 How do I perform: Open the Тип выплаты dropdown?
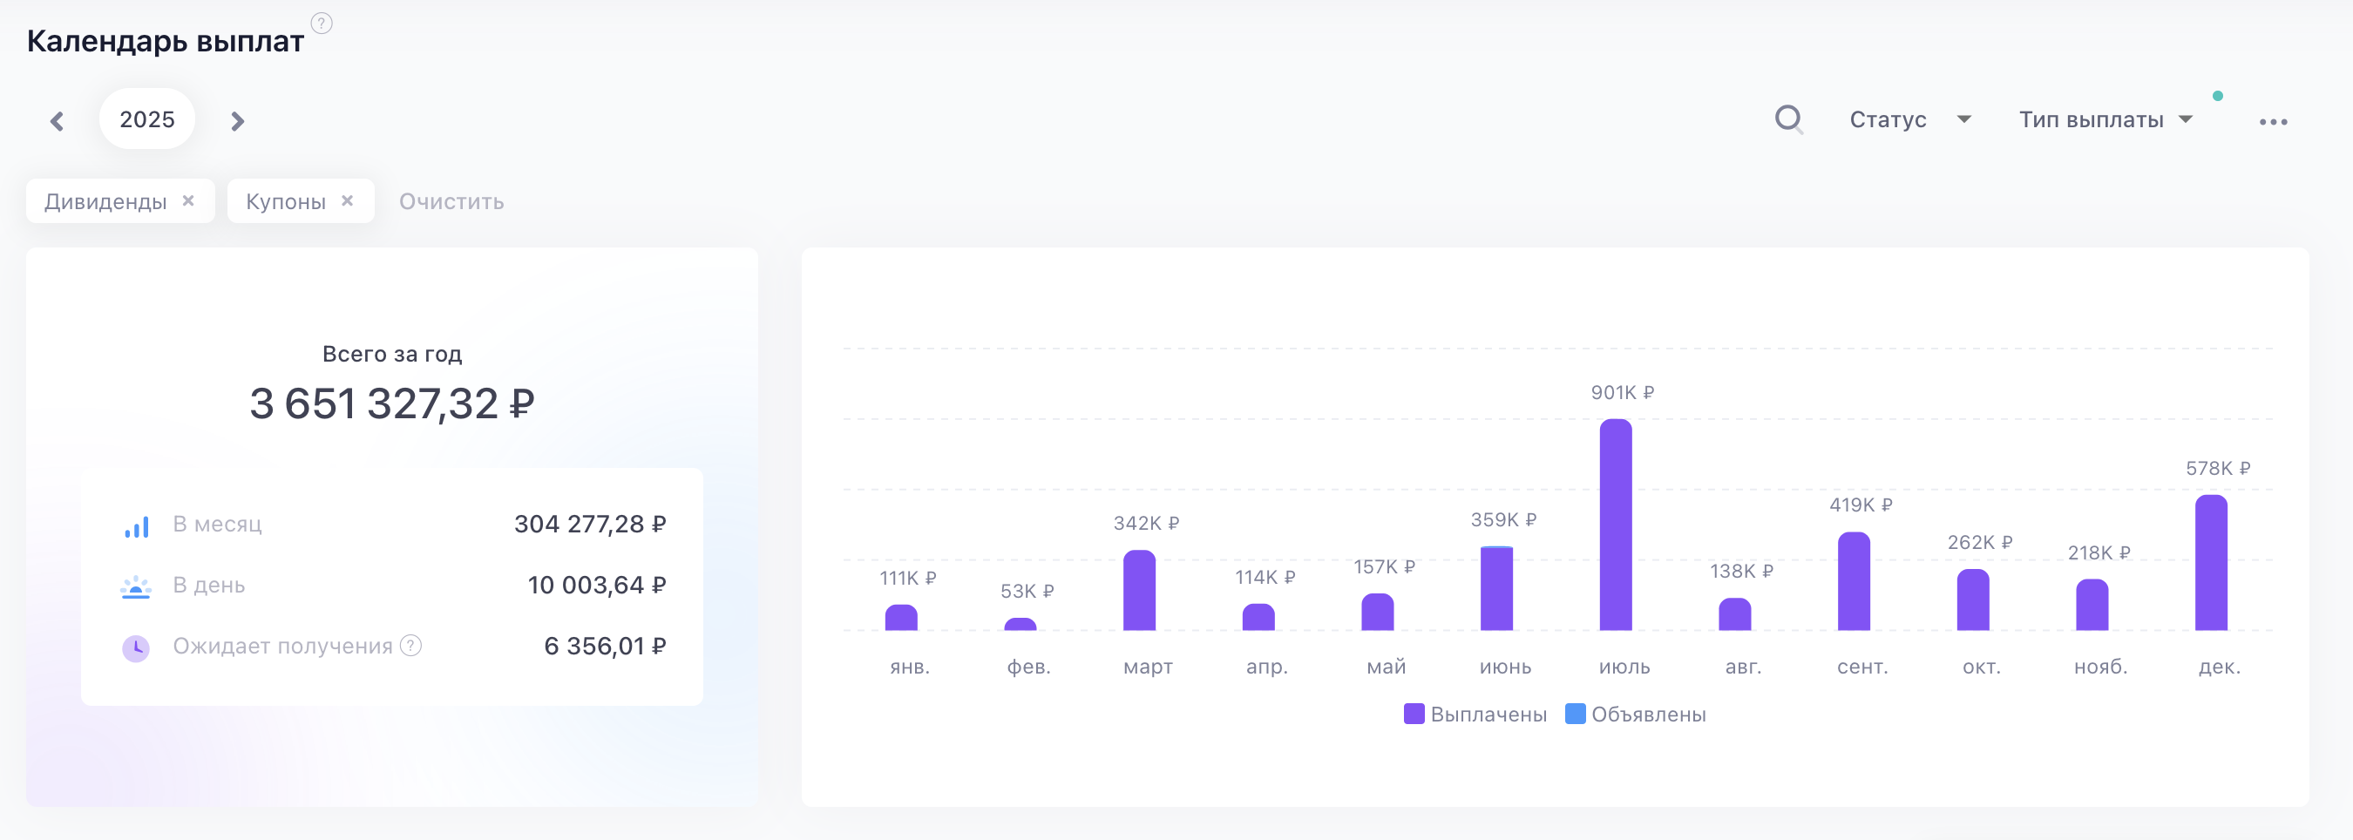2105,119
